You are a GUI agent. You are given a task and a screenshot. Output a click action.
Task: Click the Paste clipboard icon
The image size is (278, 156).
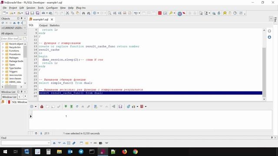tap(78, 13)
